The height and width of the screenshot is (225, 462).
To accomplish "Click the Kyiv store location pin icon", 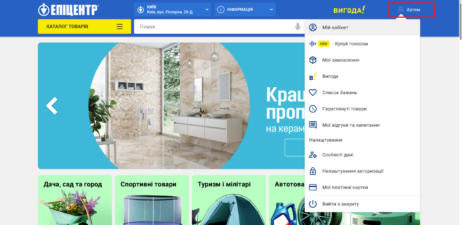I will 141,10.
